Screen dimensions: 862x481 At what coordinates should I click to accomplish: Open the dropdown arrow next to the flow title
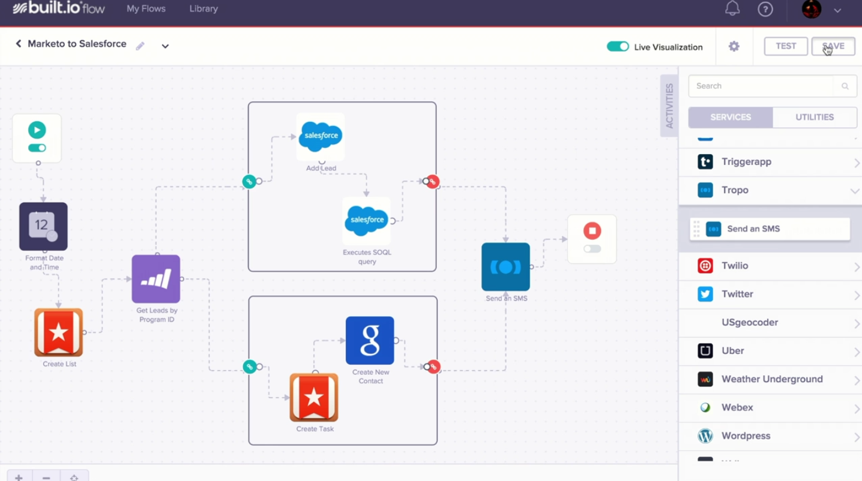point(165,46)
